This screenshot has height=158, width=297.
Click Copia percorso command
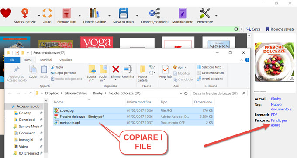63,73
